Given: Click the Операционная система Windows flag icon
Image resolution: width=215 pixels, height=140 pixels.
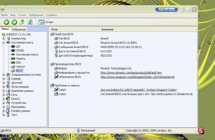Looking at the screenshot, I should pyautogui.click(x=8, y=75).
